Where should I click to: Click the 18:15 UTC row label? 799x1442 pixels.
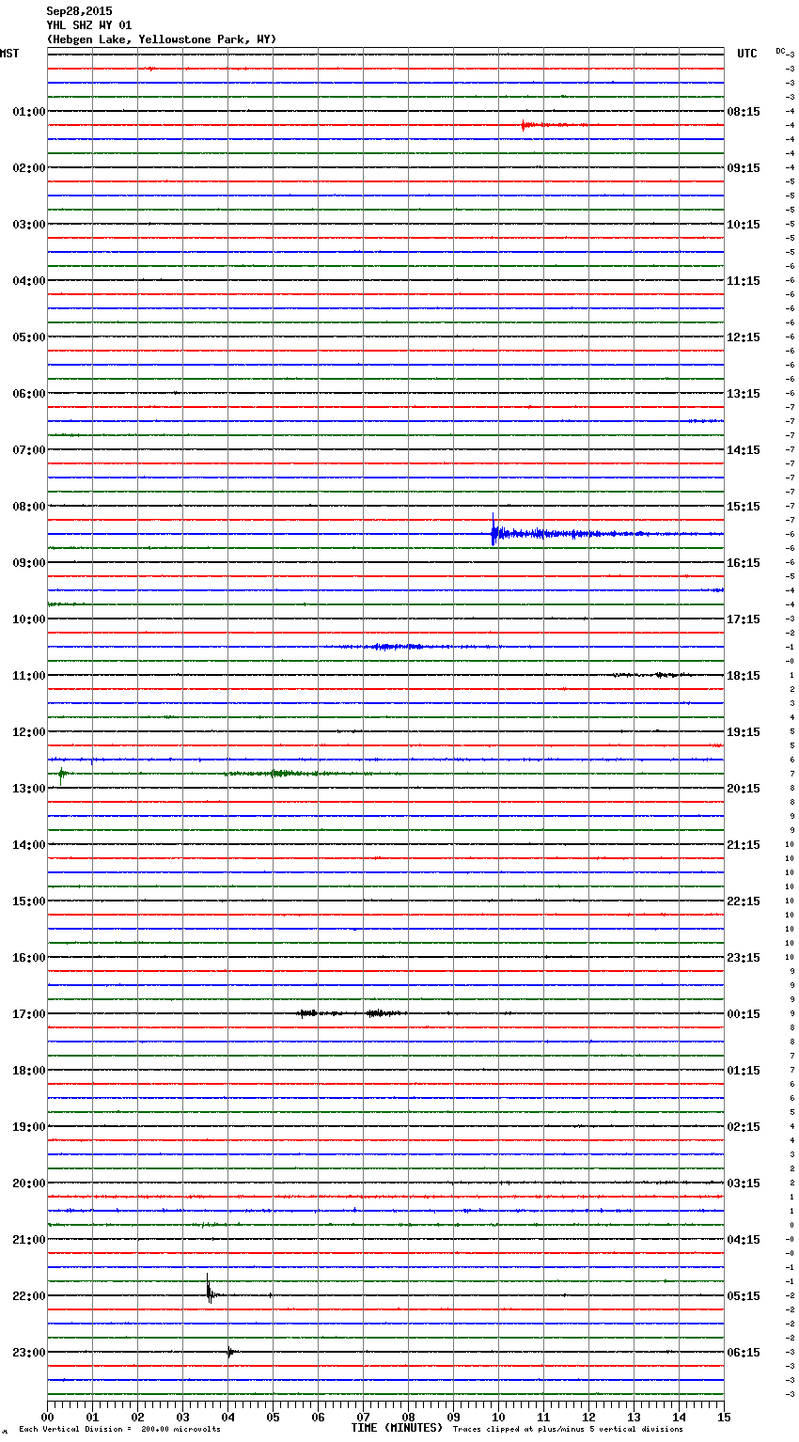tap(744, 676)
